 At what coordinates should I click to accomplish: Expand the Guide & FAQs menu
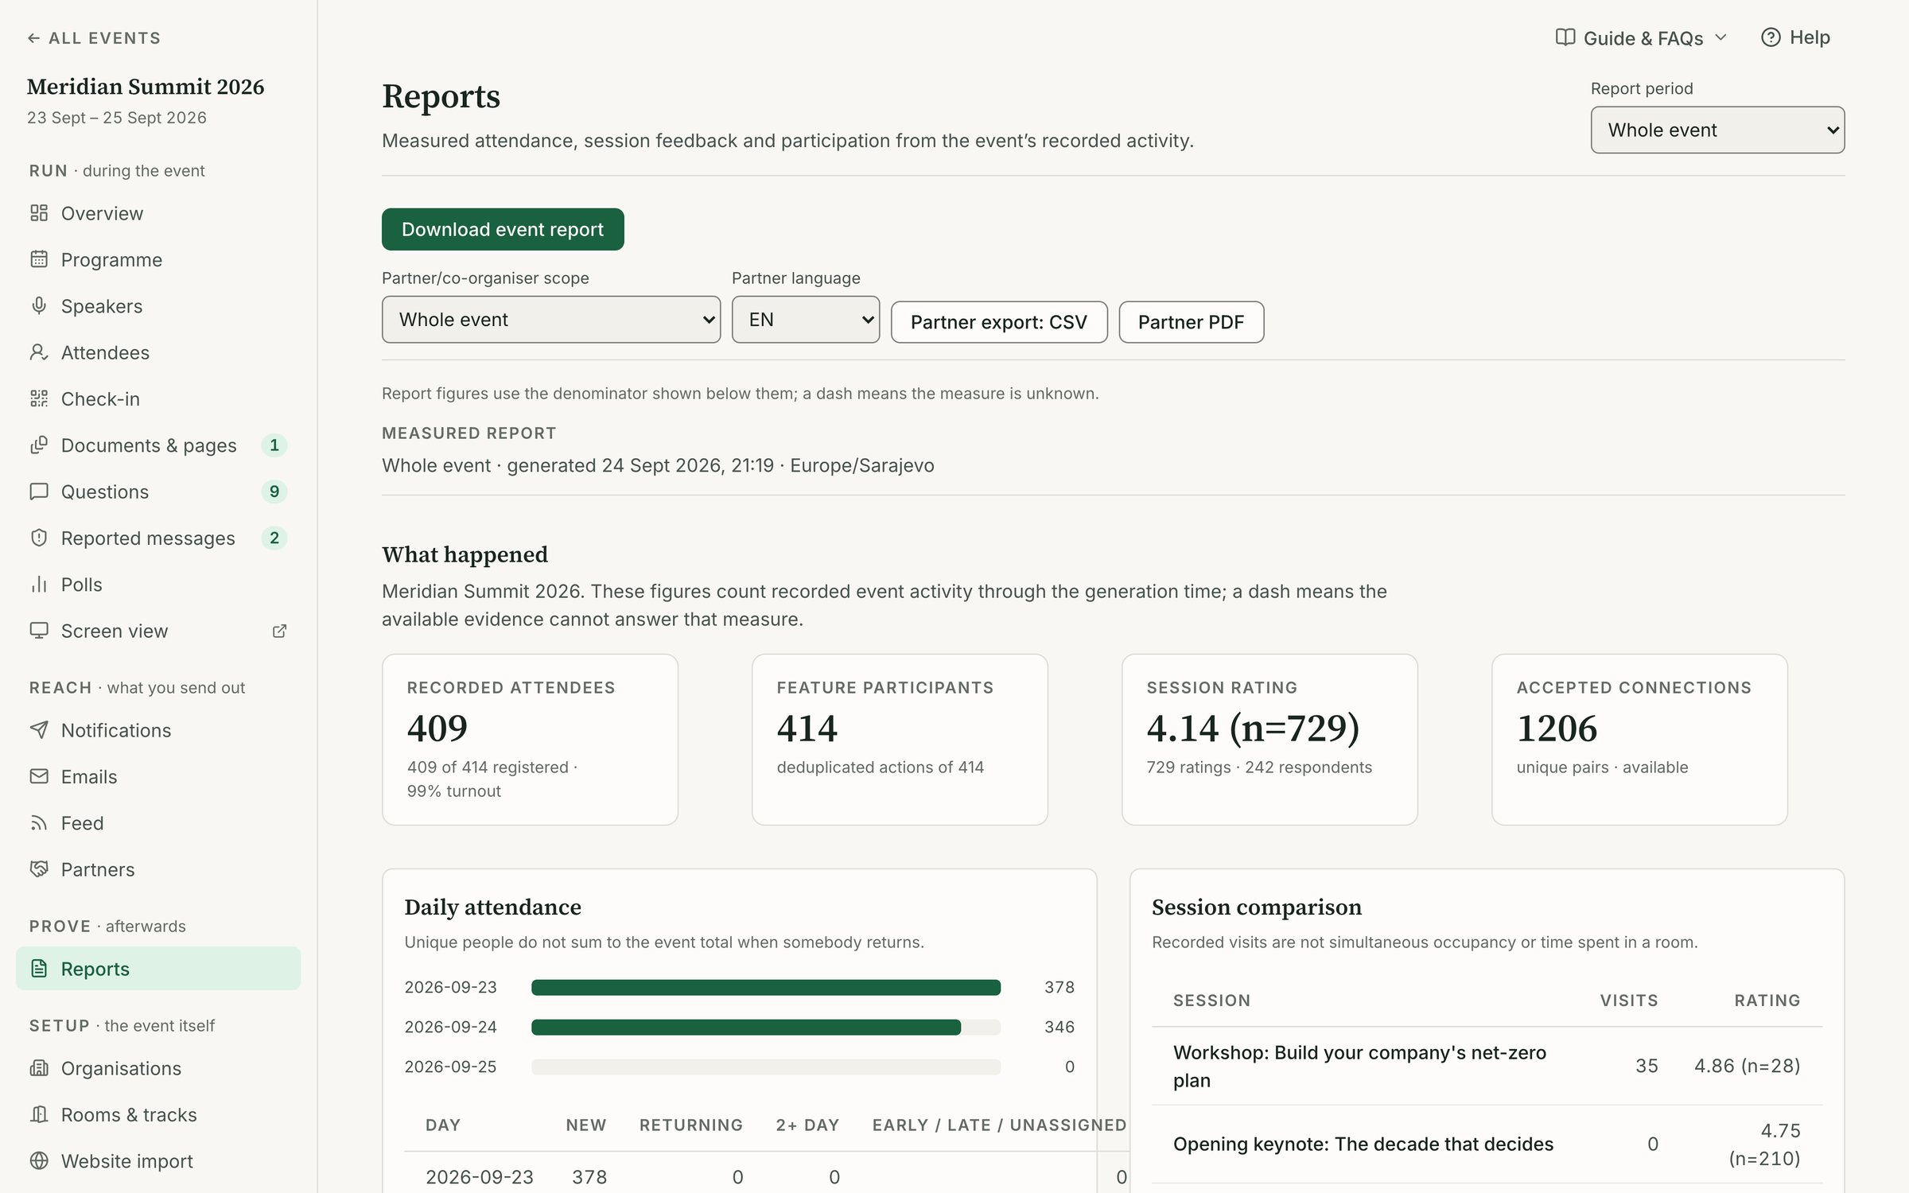[x=1642, y=38]
